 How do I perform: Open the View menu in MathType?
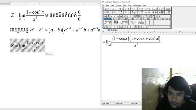click(112, 5)
